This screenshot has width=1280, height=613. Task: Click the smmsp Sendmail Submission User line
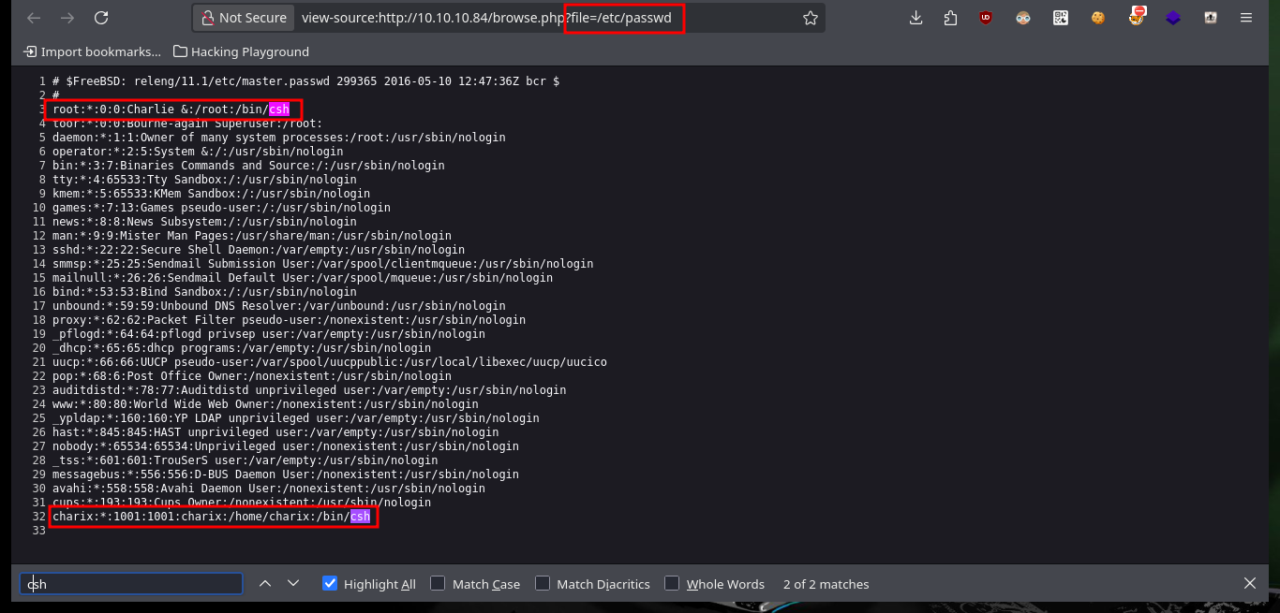point(323,264)
